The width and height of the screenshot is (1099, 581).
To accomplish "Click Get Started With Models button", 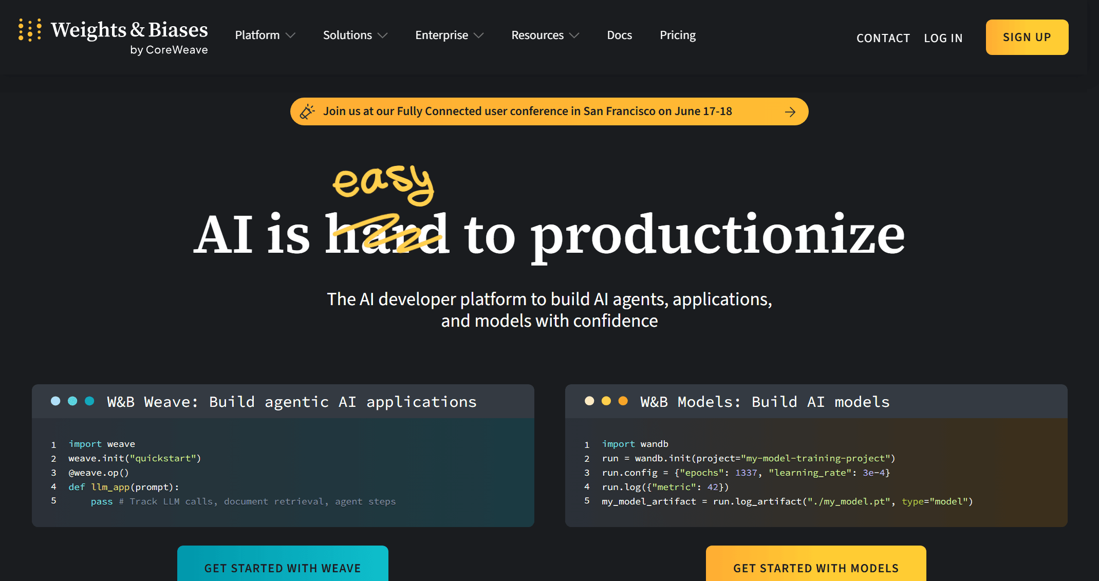I will click(815, 567).
